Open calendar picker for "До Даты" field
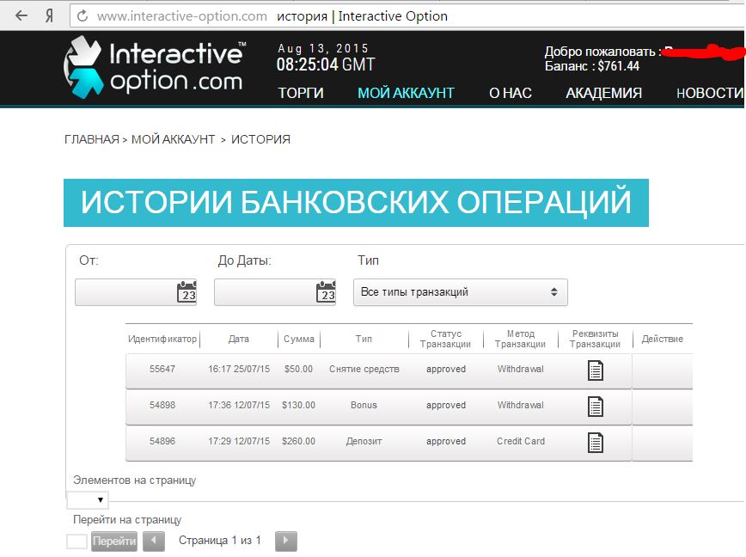Image resolution: width=746 pixels, height=557 pixels. click(326, 292)
